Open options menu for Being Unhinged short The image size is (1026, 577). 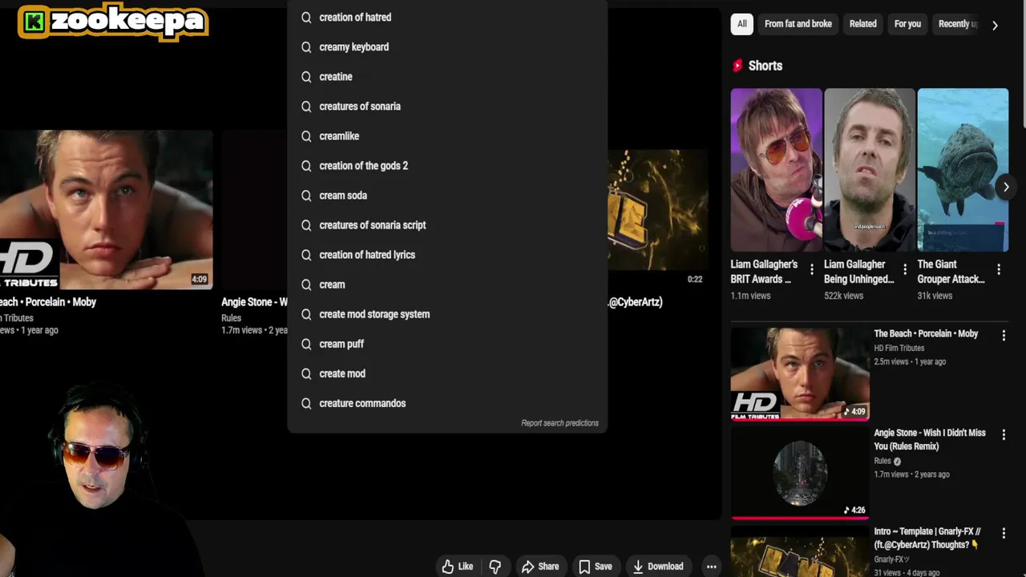(905, 269)
